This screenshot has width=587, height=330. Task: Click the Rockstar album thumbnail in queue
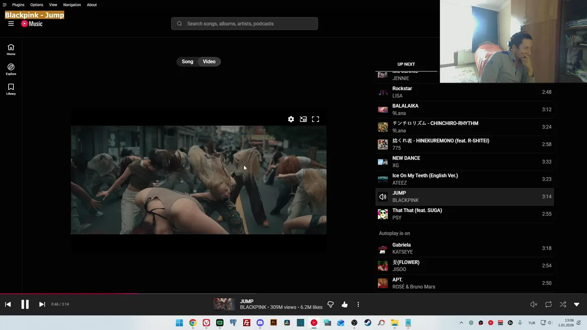382,92
